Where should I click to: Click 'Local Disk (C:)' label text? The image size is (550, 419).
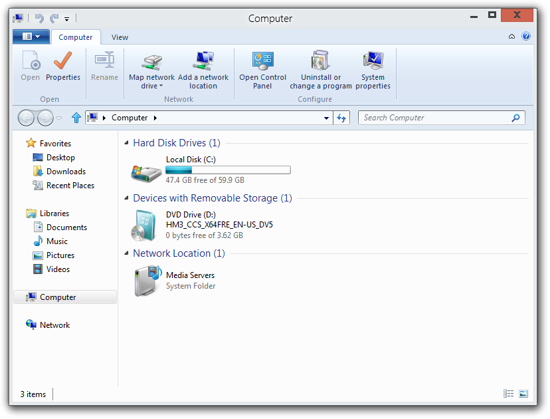[191, 160]
